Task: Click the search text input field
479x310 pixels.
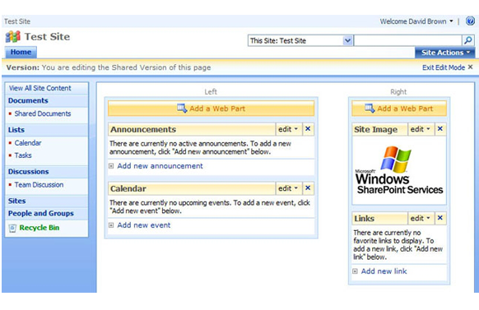Action: [408, 40]
